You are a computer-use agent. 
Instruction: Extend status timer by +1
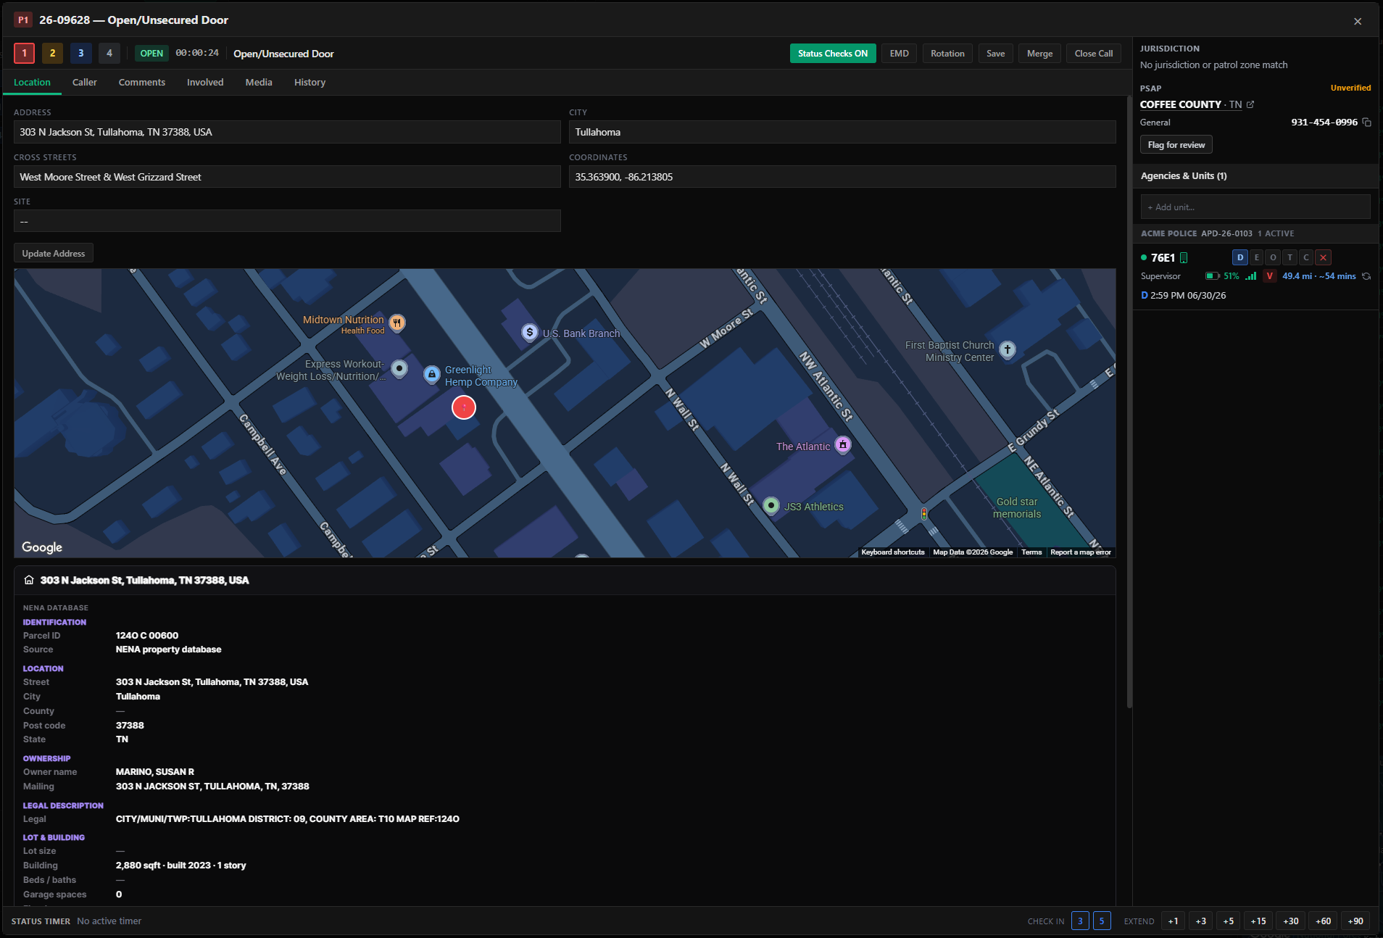[1173, 921]
